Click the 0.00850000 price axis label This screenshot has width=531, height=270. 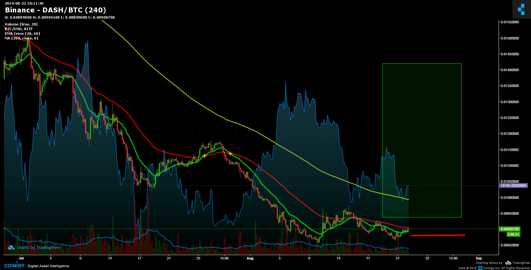(x=510, y=245)
